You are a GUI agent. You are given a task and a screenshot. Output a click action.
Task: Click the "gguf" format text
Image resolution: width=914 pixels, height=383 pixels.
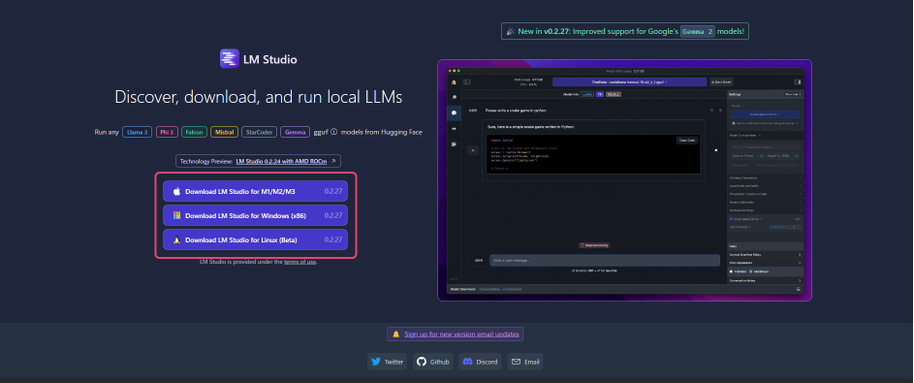[321, 132]
